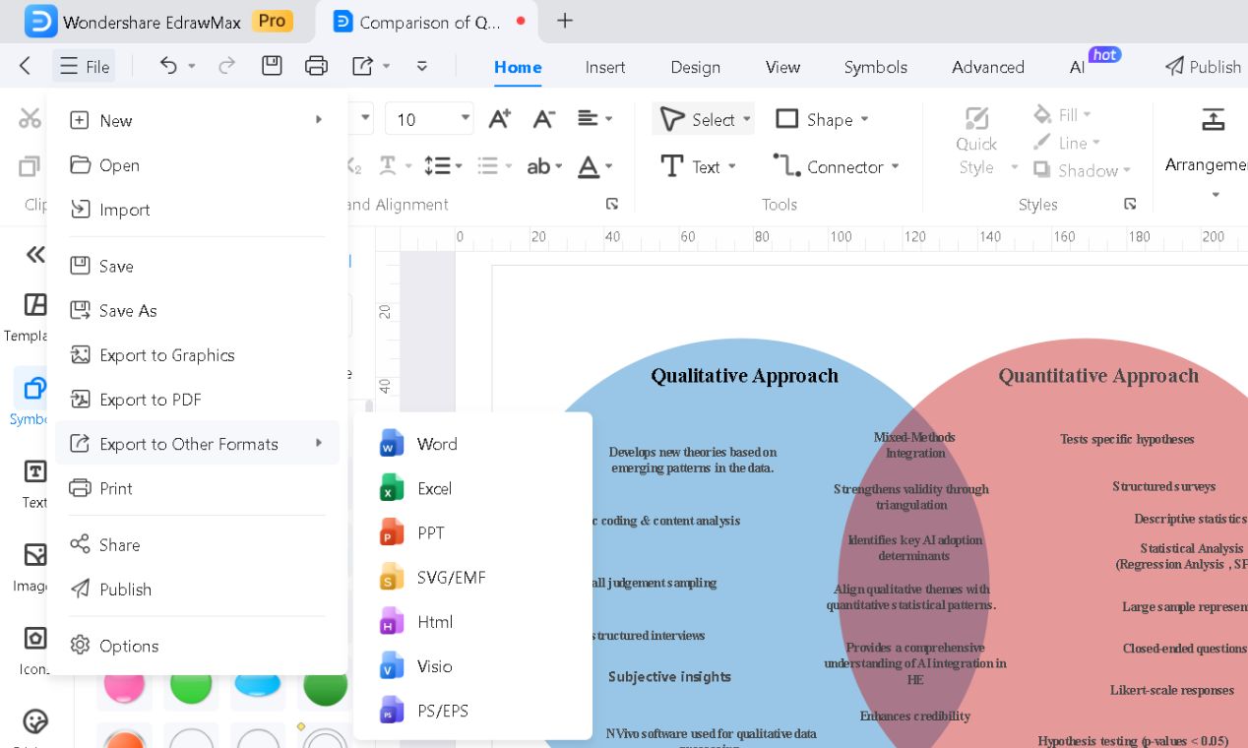Click the Export share icon in toolbar
Image resolution: width=1248 pixels, height=748 pixels.
tap(362, 66)
